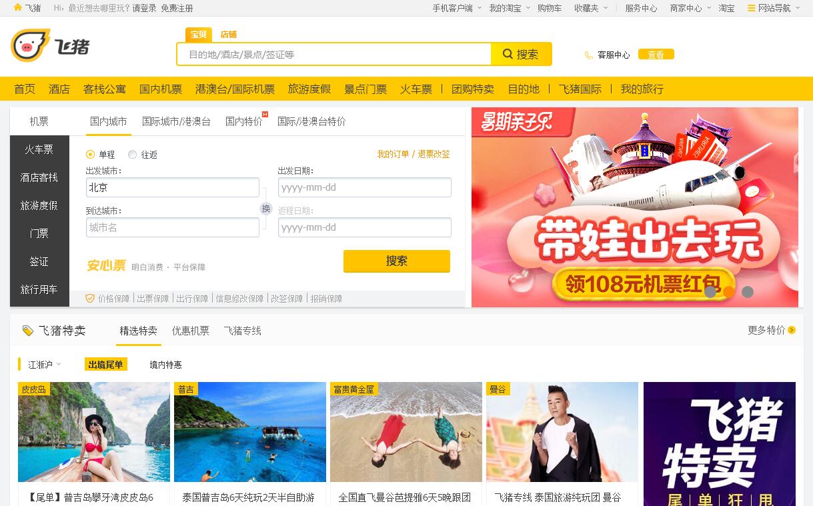Viewport: 813px width, 506px height.
Task: Click the price tag icon beside 飞猪特卖
Action: point(27,331)
